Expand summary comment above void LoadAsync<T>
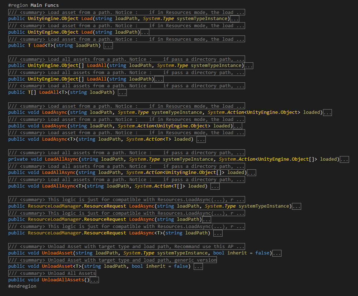The height and width of the screenshot is (296, 358). [126, 133]
